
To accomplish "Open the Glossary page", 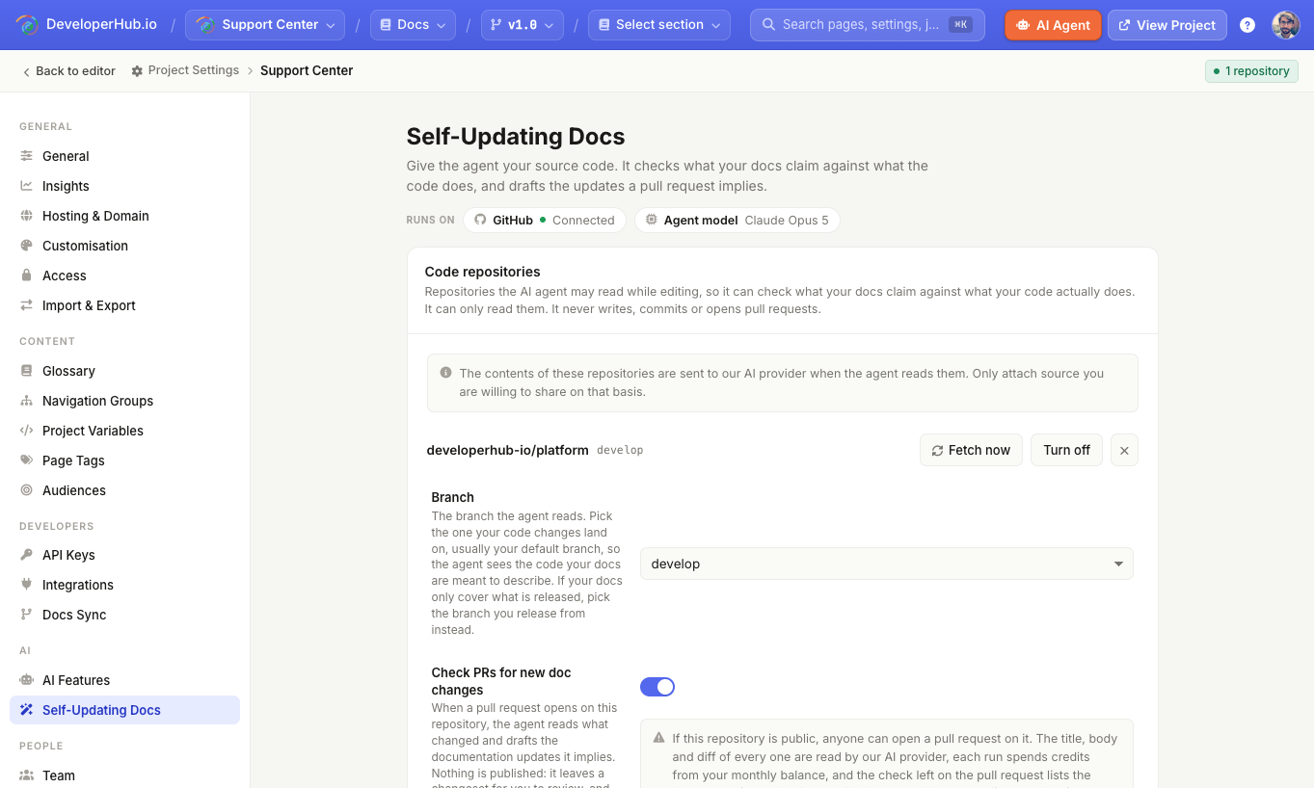I will (124, 371).
